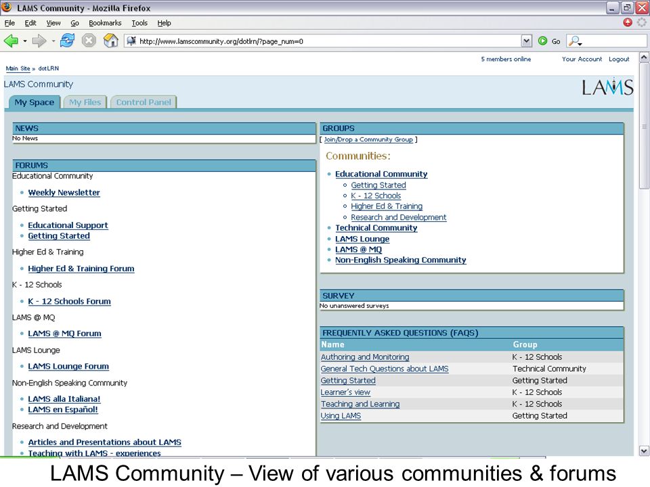Open LAMS Lounge Forum
Viewport: 650px width, 487px height.
click(x=68, y=367)
